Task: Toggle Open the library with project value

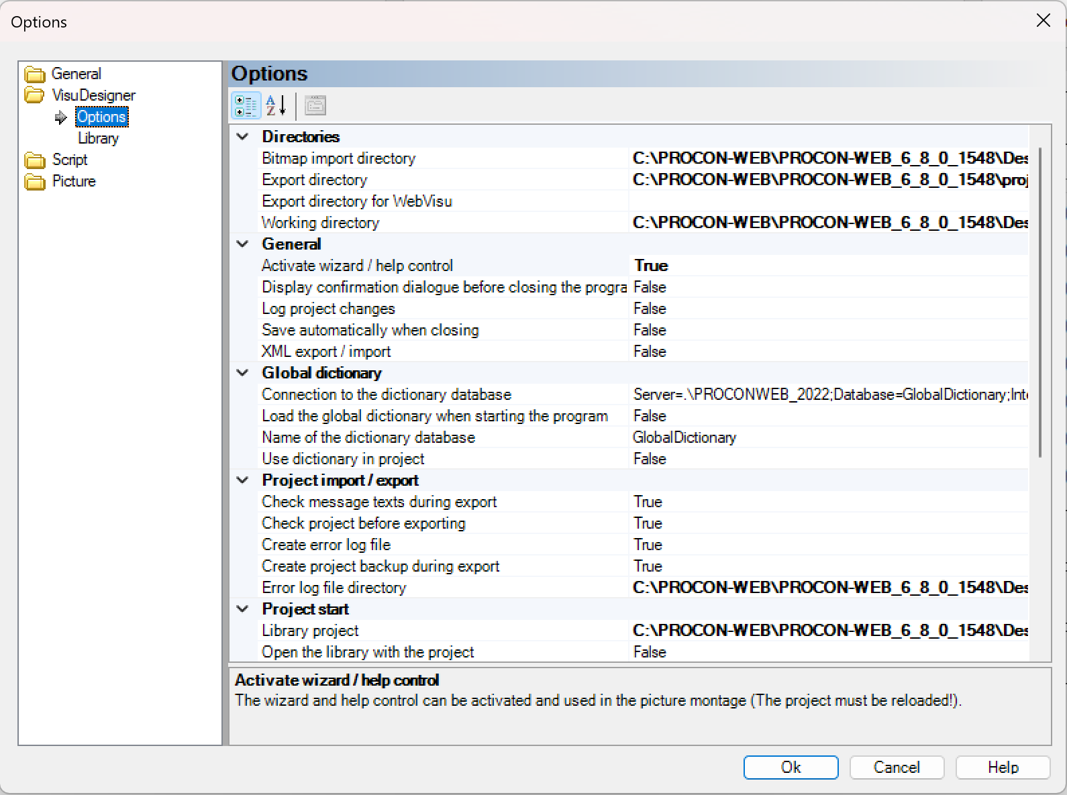Action: (x=829, y=652)
